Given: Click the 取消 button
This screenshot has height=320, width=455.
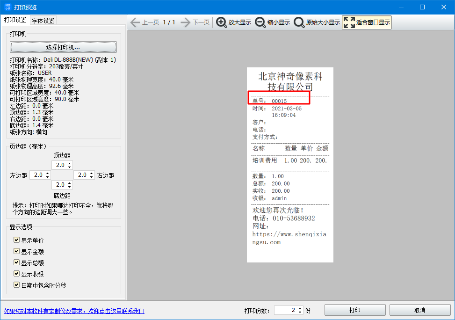Looking at the screenshot, I should pos(420,310).
